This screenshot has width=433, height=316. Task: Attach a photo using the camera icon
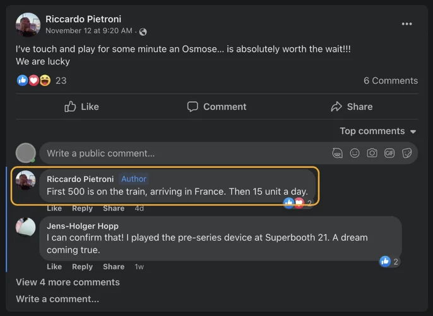tap(372, 153)
